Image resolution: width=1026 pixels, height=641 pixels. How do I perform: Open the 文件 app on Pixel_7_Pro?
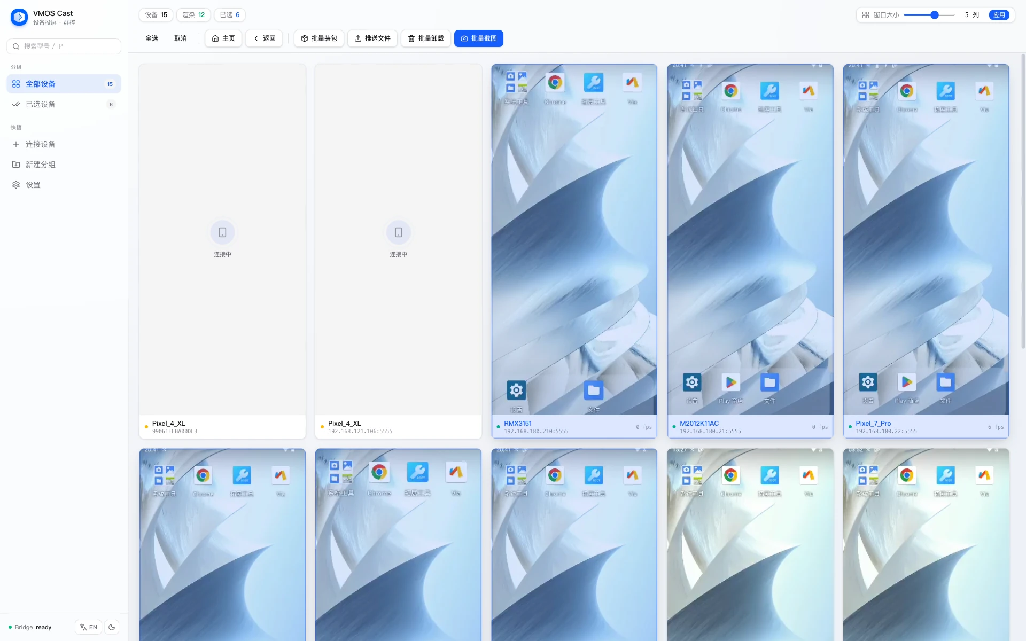click(945, 382)
